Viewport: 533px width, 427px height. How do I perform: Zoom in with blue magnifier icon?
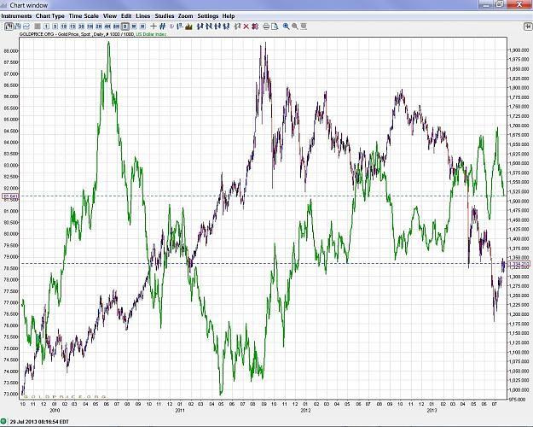[287, 26]
